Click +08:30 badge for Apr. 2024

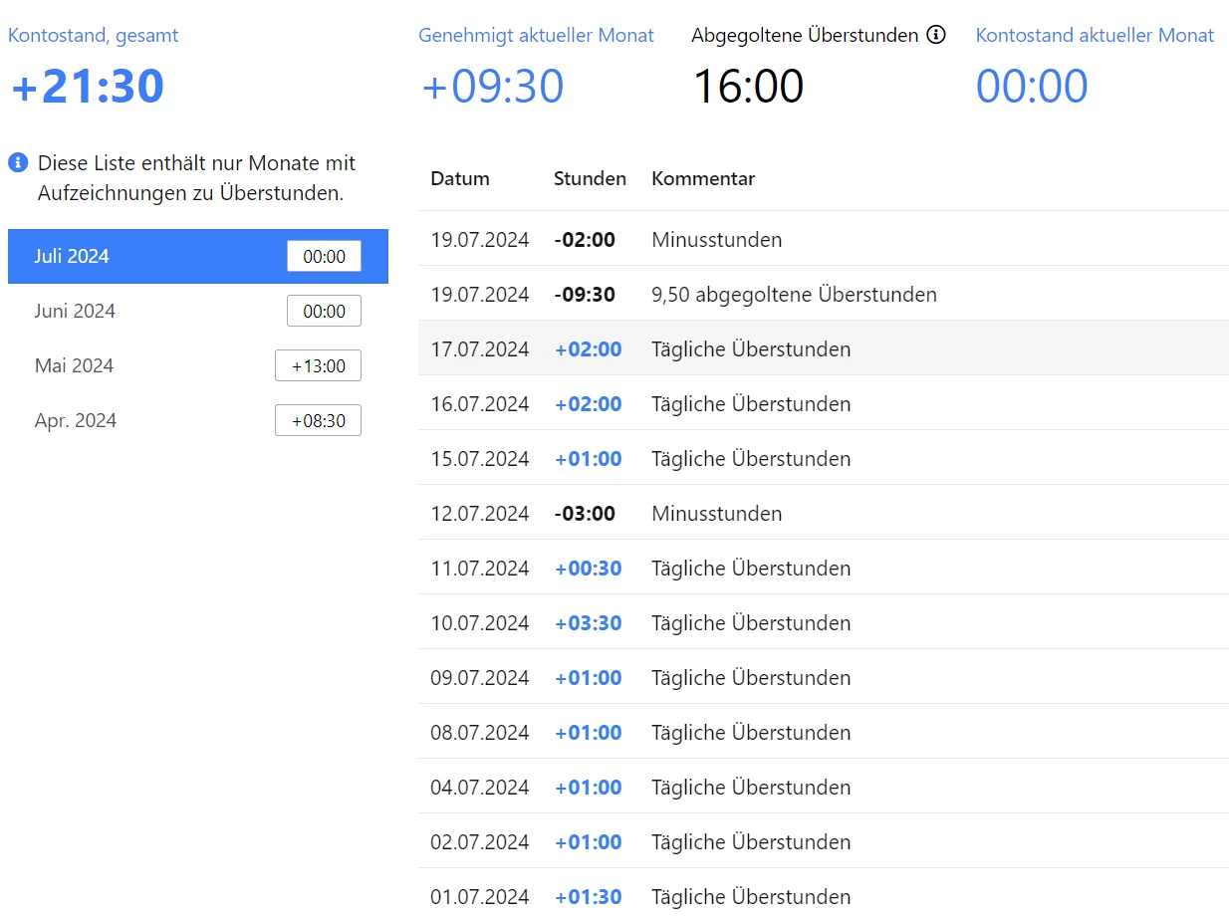[x=318, y=420]
